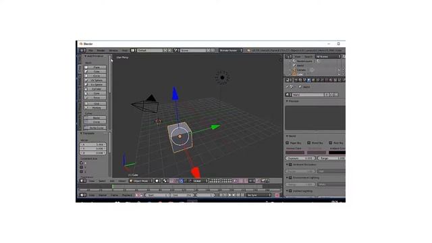Open the Object Mode dropdown

(141, 181)
